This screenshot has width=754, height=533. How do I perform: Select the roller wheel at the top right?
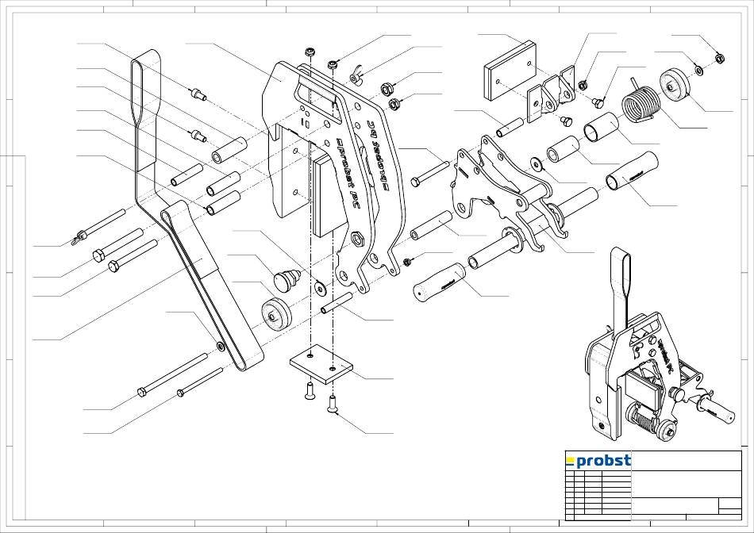[675, 83]
